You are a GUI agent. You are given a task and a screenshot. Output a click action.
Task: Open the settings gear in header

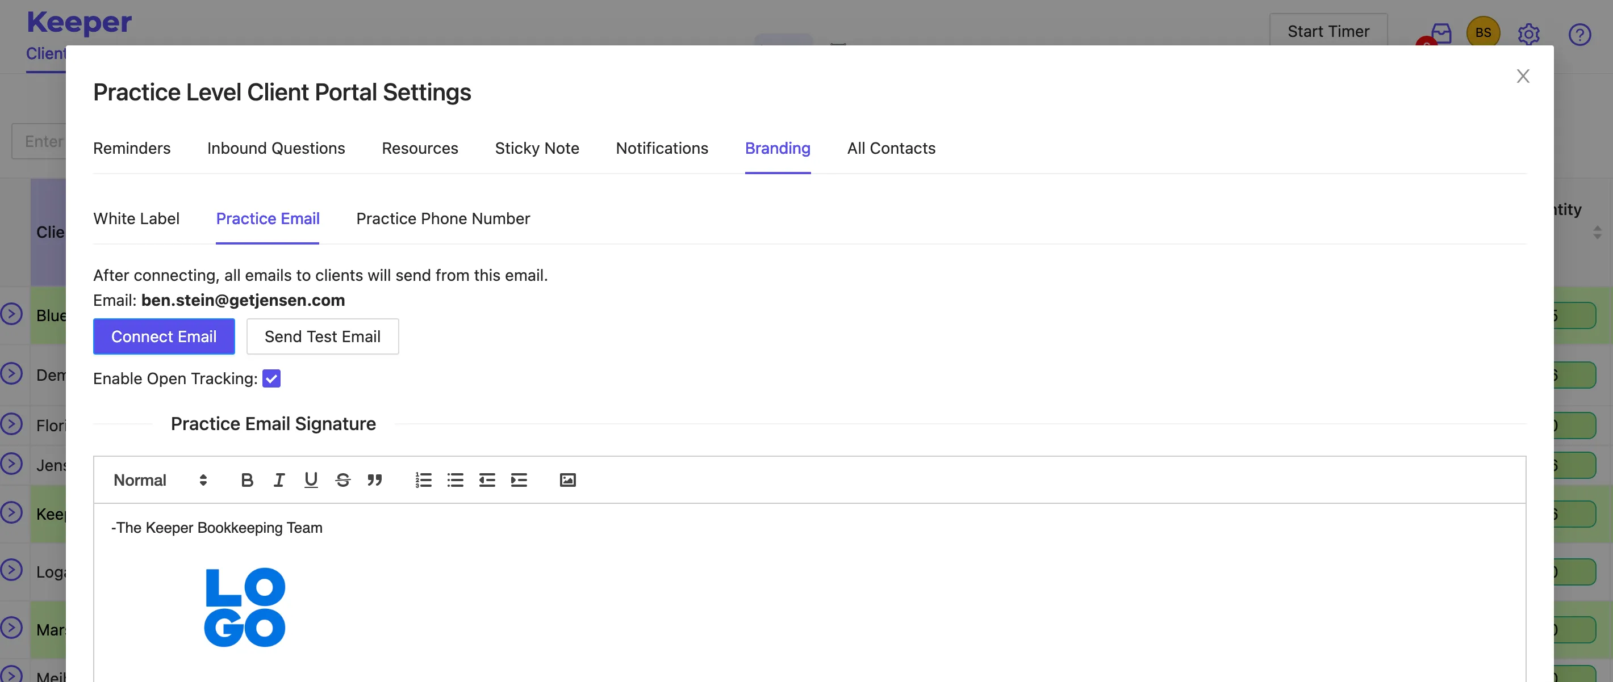click(1528, 35)
